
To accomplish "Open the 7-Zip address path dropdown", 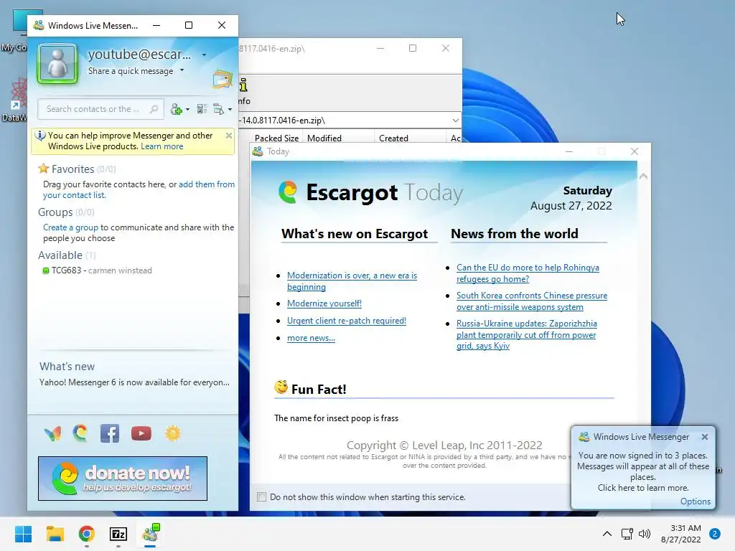I will click(455, 121).
